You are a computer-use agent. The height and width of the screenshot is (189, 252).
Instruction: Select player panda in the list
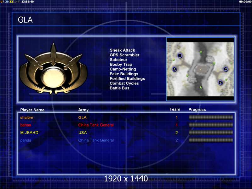tap(26, 140)
